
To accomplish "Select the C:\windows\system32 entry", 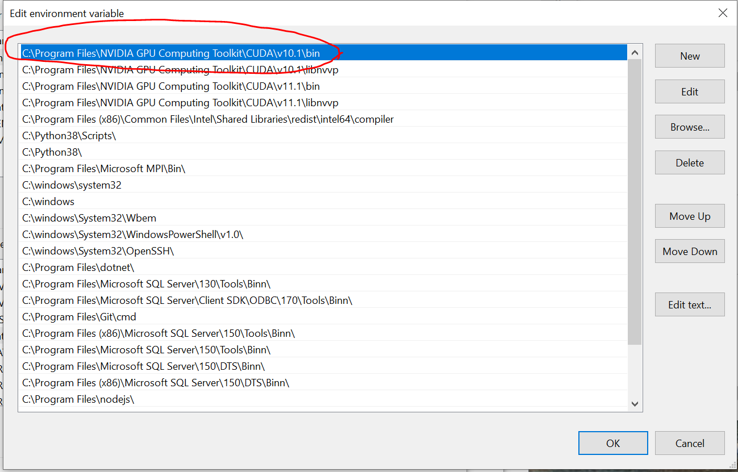I will click(323, 185).
